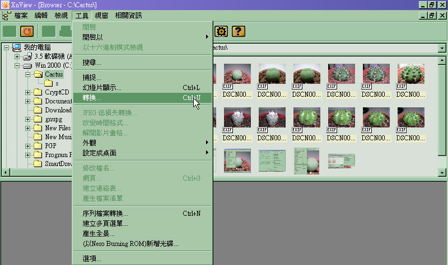Image resolution: width=448 pixels, height=265 pixels.
Task: Expand the New Files folder
Action: tap(27, 128)
